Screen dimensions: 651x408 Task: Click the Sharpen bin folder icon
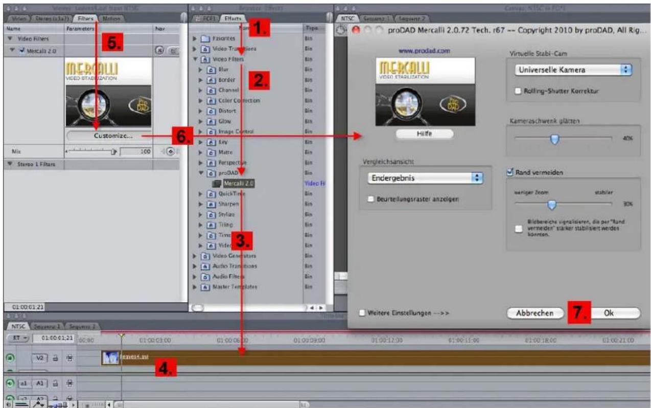tap(212, 204)
